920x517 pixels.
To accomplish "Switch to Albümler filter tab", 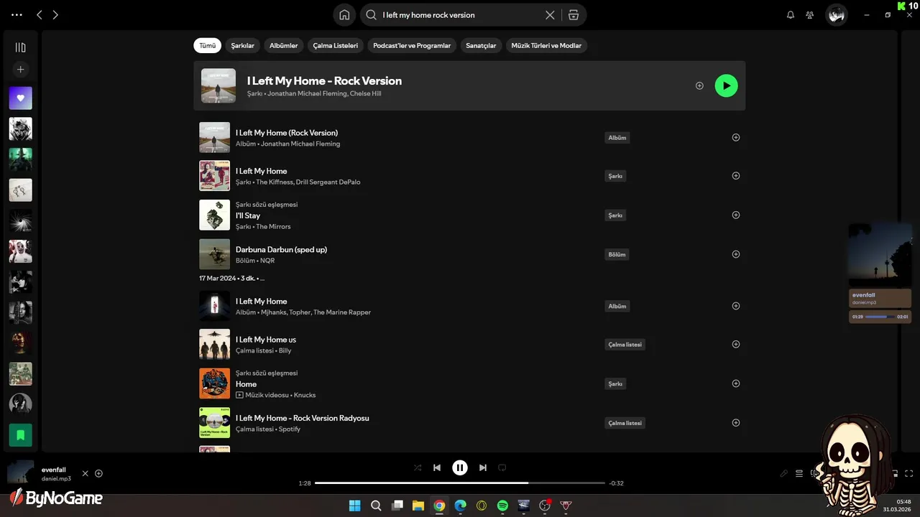I will click(283, 45).
